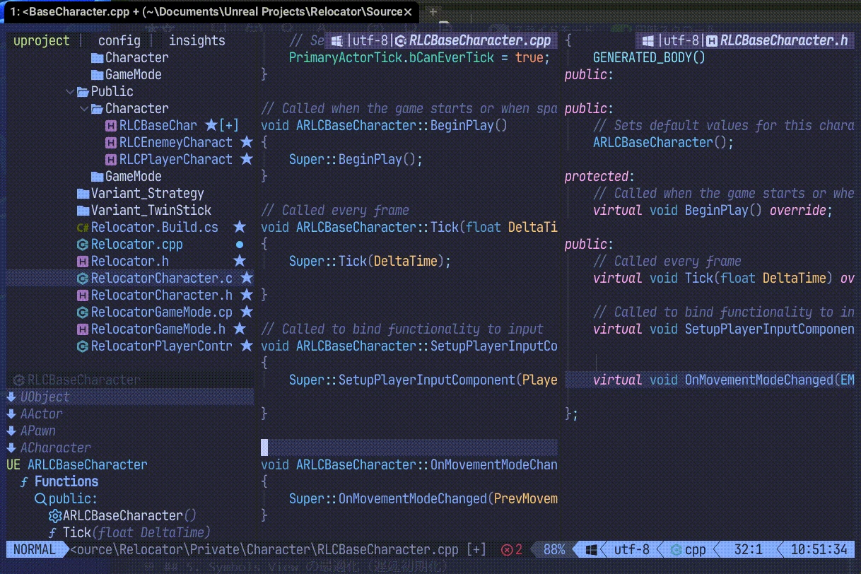The image size is (861, 574).
Task: Select the ACharacter parent class entry
Action: (x=56, y=447)
